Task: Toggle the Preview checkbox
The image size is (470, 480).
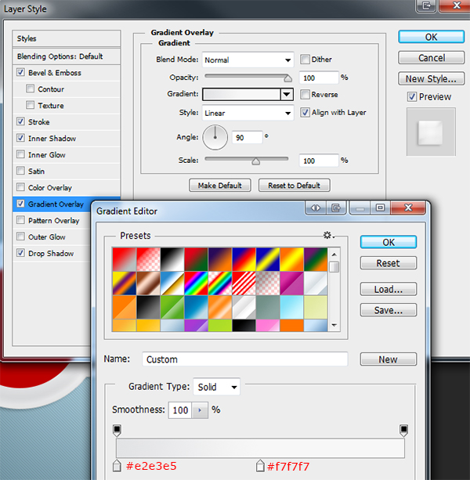Action: tap(412, 97)
